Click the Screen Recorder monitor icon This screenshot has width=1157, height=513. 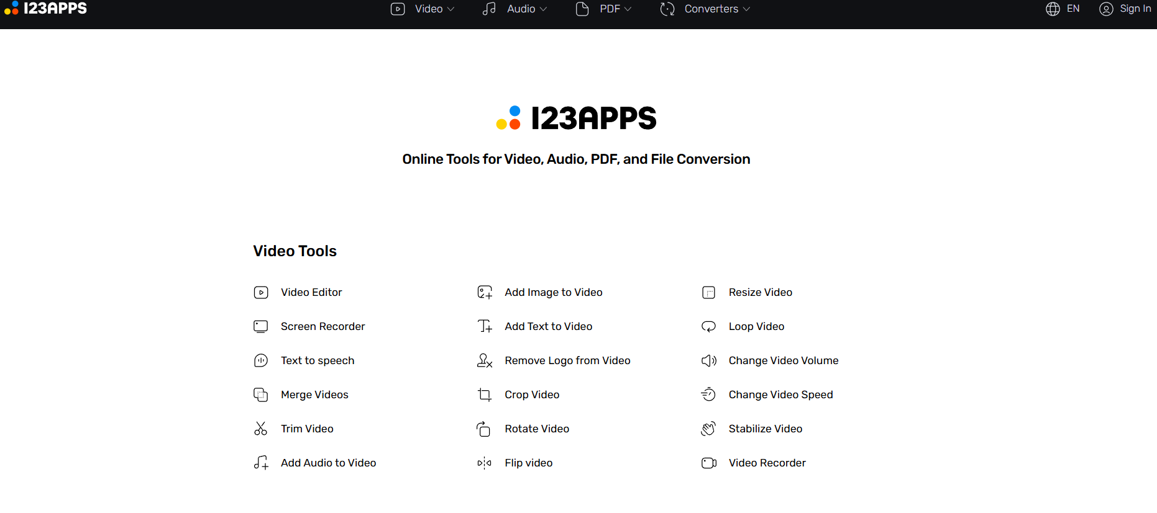[261, 326]
